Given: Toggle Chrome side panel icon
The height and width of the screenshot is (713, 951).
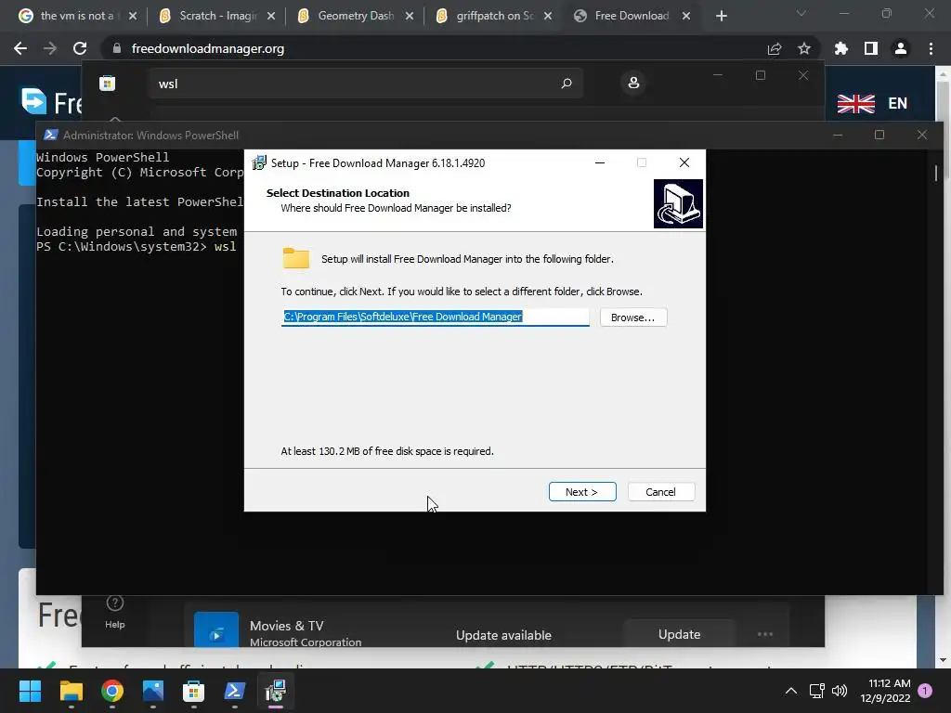Looking at the screenshot, I should [x=871, y=48].
